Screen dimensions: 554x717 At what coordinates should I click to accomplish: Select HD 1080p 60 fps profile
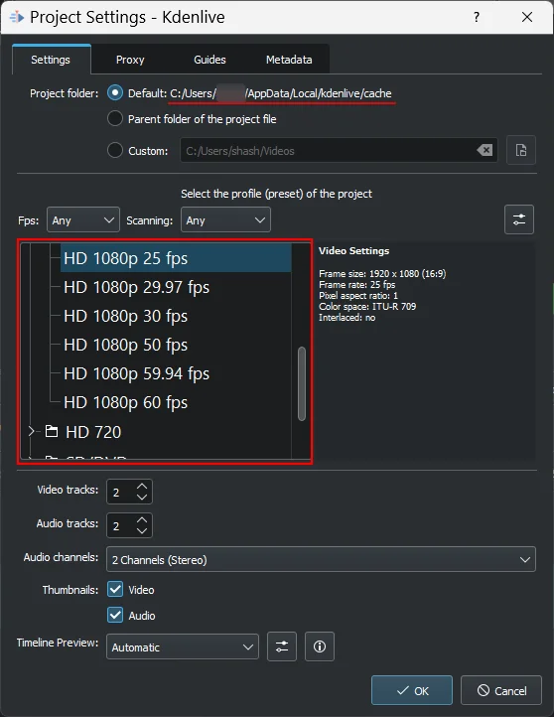pyautogui.click(x=126, y=402)
